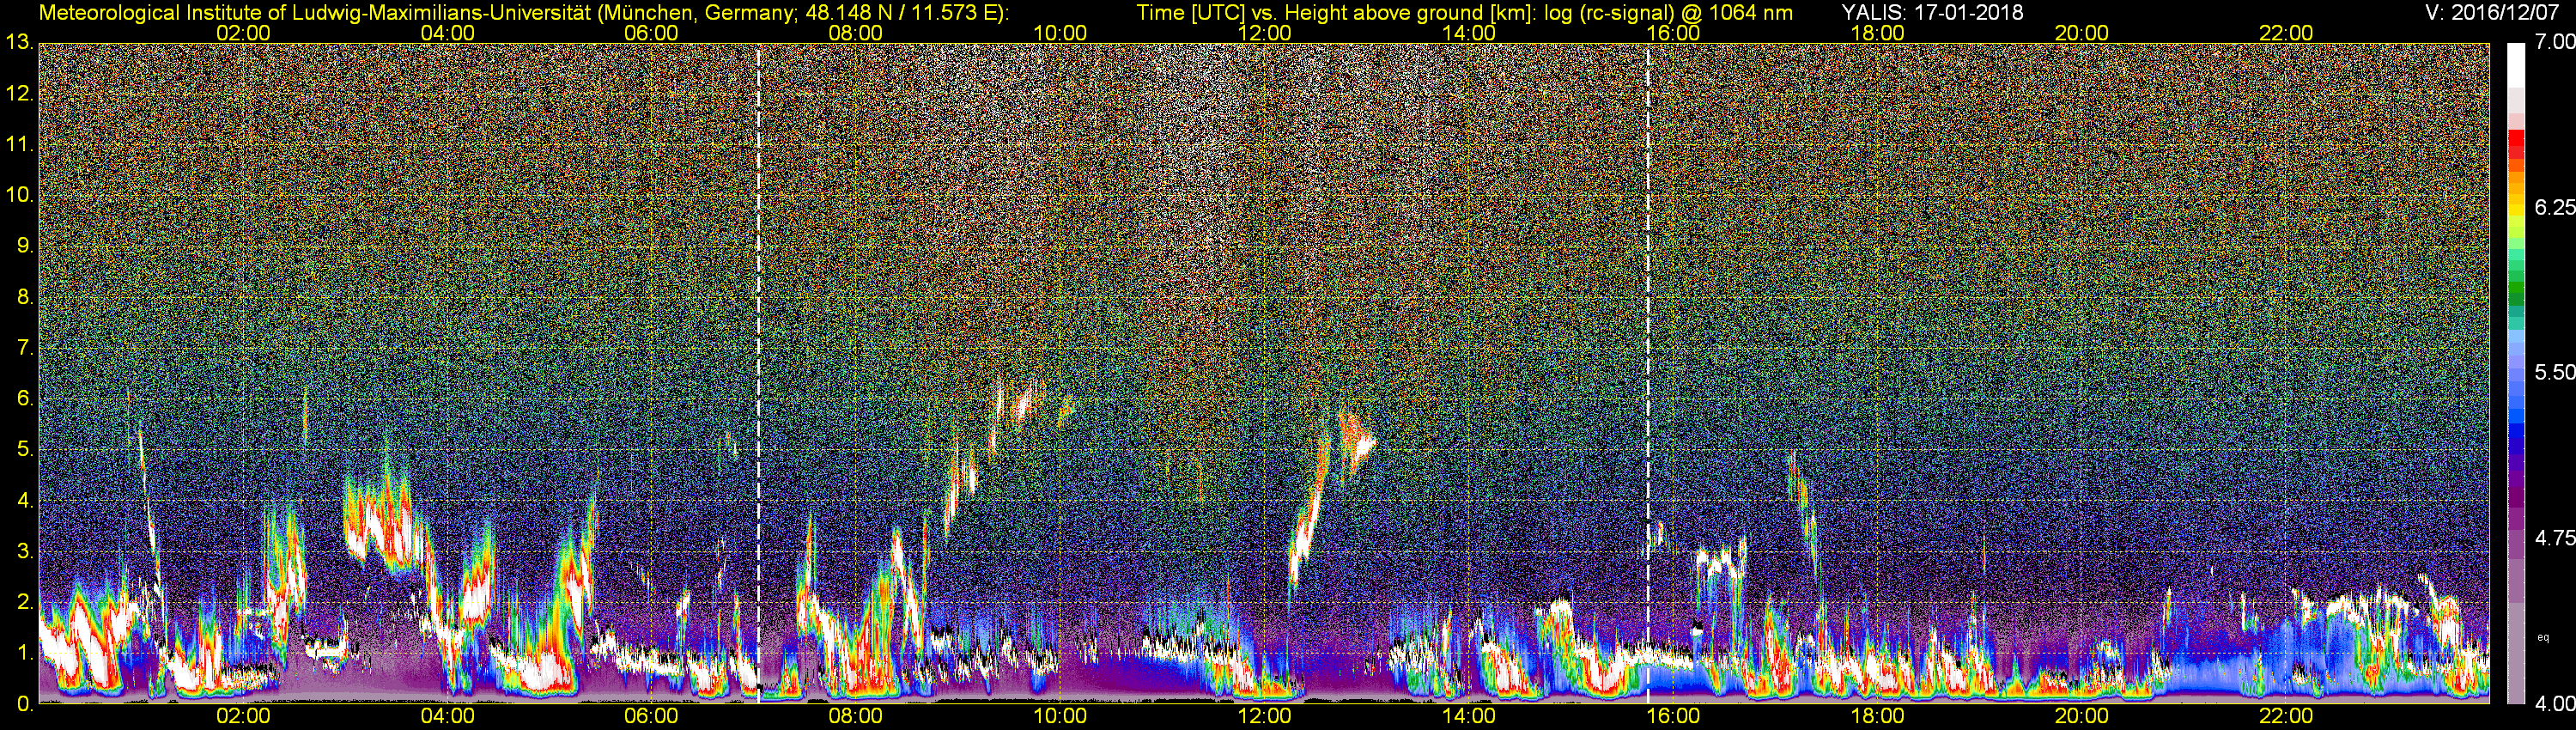This screenshot has height=730, width=2576.
Task: Click the 'Time [UTC] vs. Height above ground' caption
Action: point(1464,12)
